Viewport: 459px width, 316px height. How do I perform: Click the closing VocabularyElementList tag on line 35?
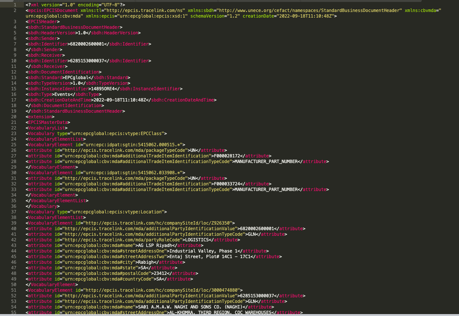pos(57,201)
